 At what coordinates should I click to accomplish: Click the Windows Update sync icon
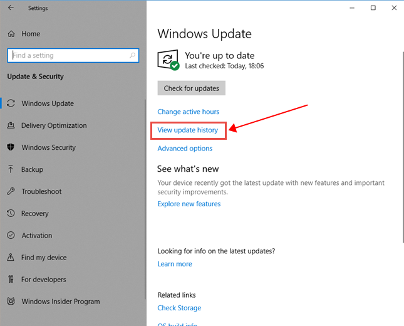pos(11,103)
